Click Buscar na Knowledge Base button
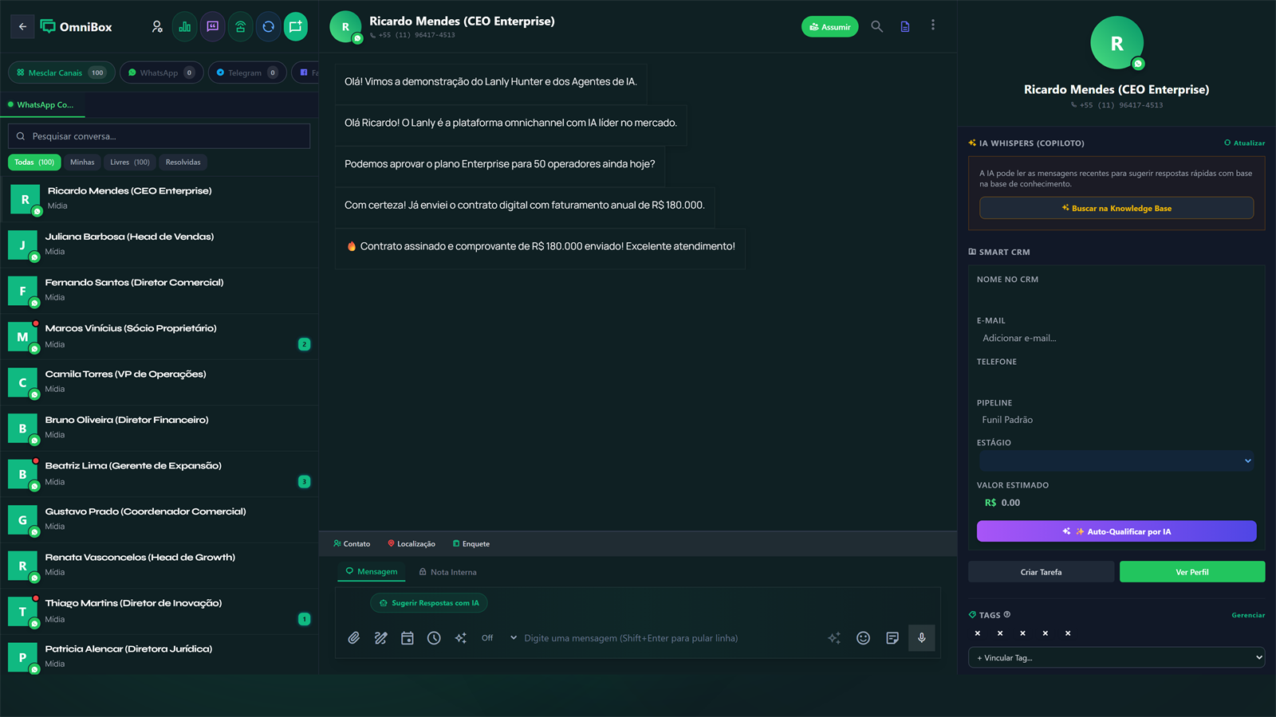This screenshot has width=1276, height=717. pyautogui.click(x=1116, y=209)
